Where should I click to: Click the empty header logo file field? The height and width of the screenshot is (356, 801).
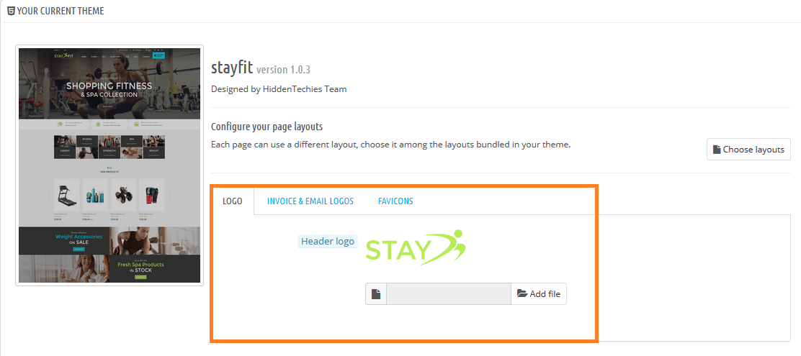(x=449, y=293)
